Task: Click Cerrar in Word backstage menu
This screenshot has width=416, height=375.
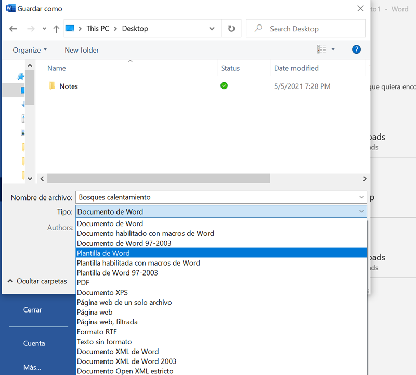Action: pos(32,310)
